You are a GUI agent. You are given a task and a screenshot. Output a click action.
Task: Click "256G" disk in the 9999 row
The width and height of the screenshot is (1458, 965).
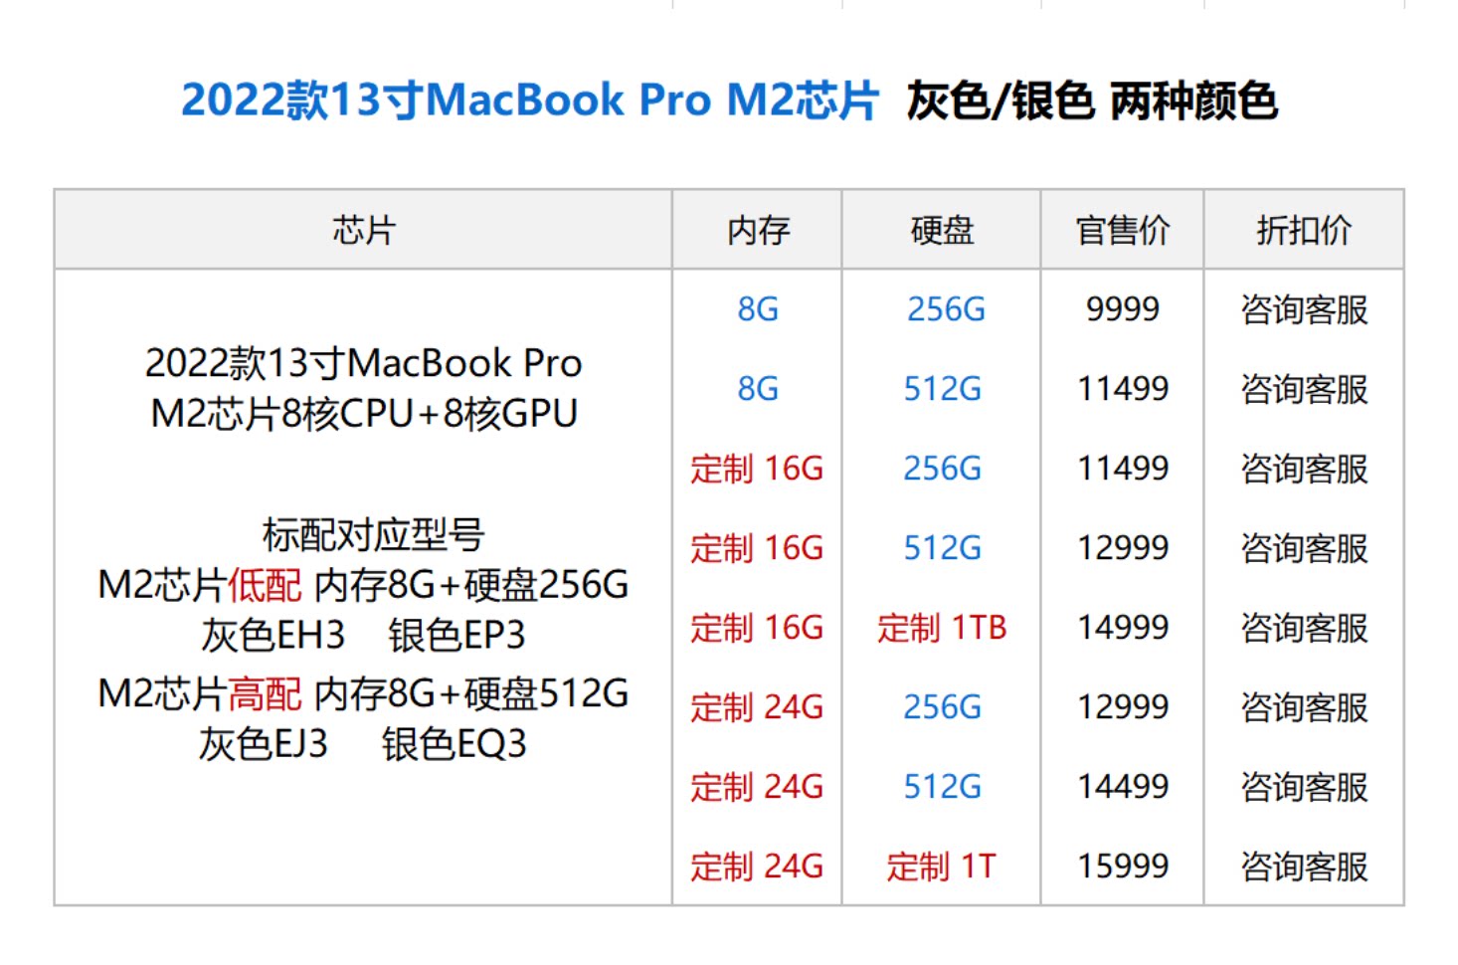click(946, 309)
